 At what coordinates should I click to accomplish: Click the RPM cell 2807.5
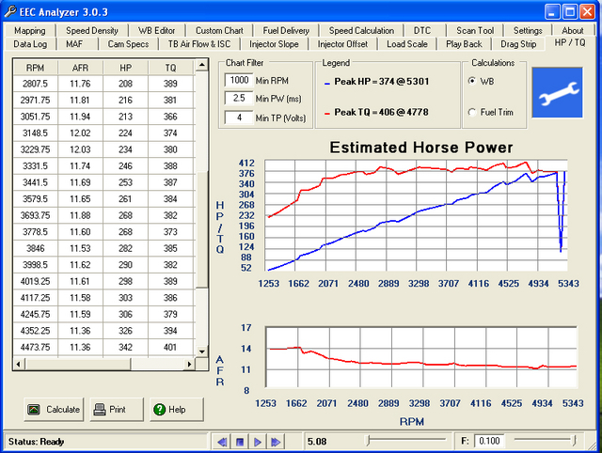(x=36, y=84)
